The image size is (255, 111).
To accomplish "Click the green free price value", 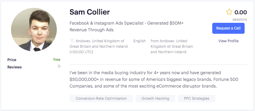I will click(57, 60).
